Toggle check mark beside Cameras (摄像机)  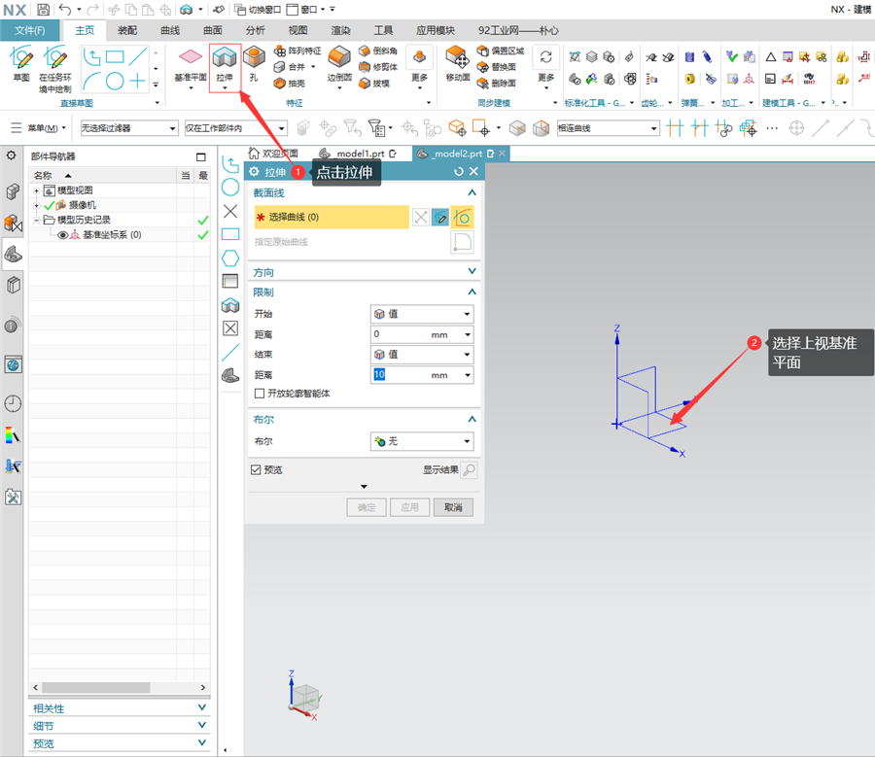(x=50, y=205)
